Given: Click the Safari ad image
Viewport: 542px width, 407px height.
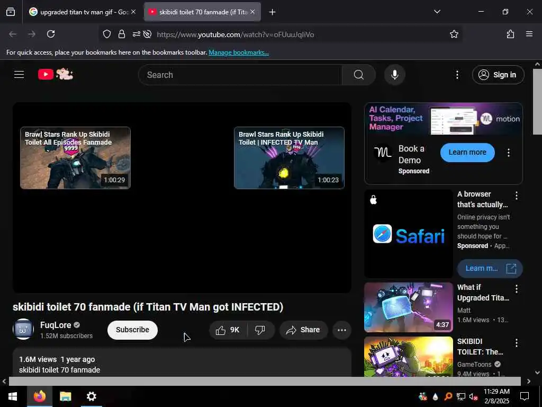Looking at the screenshot, I should point(409,234).
